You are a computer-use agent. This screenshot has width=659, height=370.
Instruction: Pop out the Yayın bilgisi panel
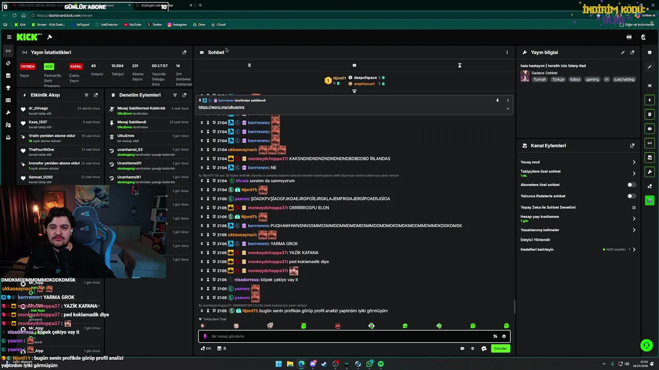[x=632, y=52]
